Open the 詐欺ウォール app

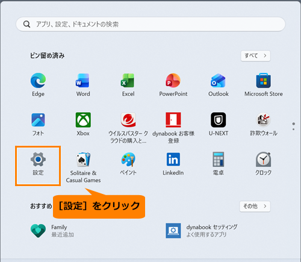(264, 120)
